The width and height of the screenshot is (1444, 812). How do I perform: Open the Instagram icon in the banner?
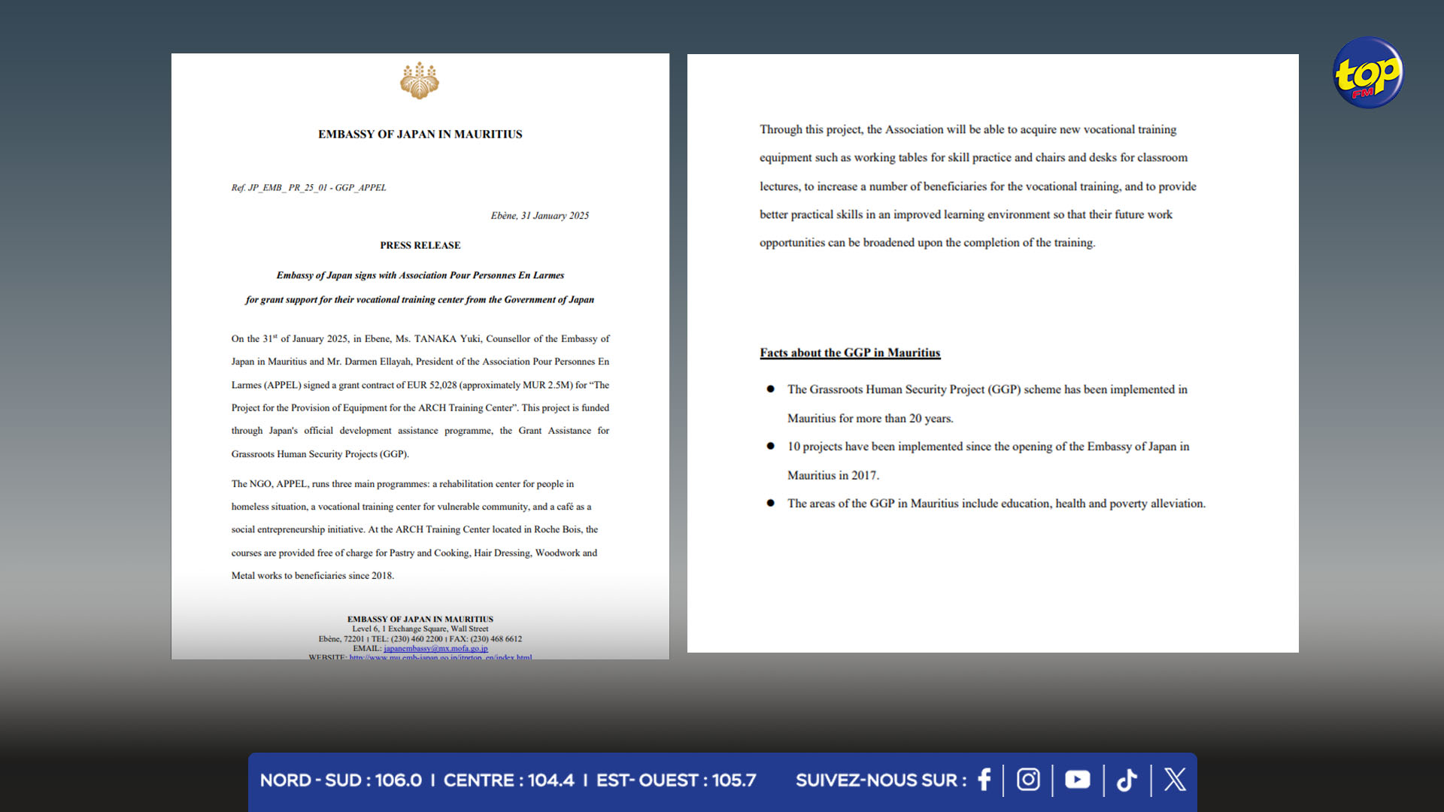click(1028, 780)
